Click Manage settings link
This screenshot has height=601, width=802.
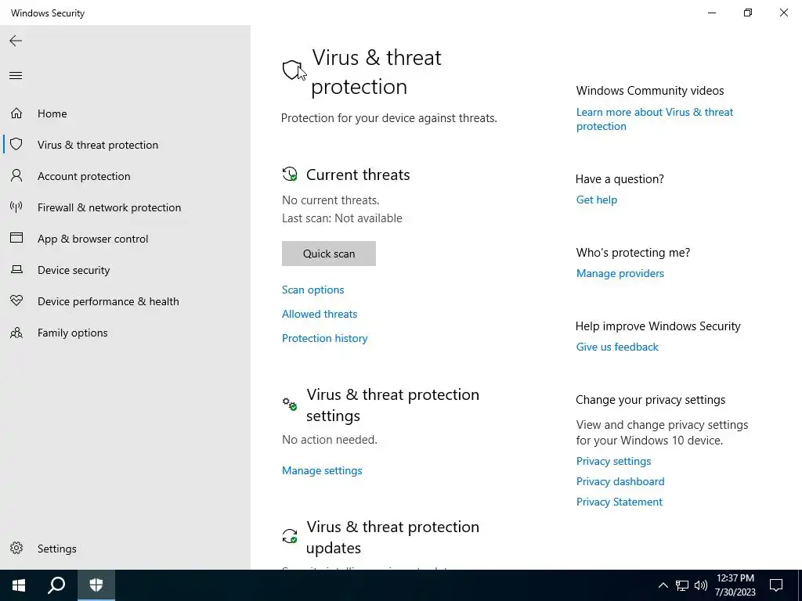point(322,470)
